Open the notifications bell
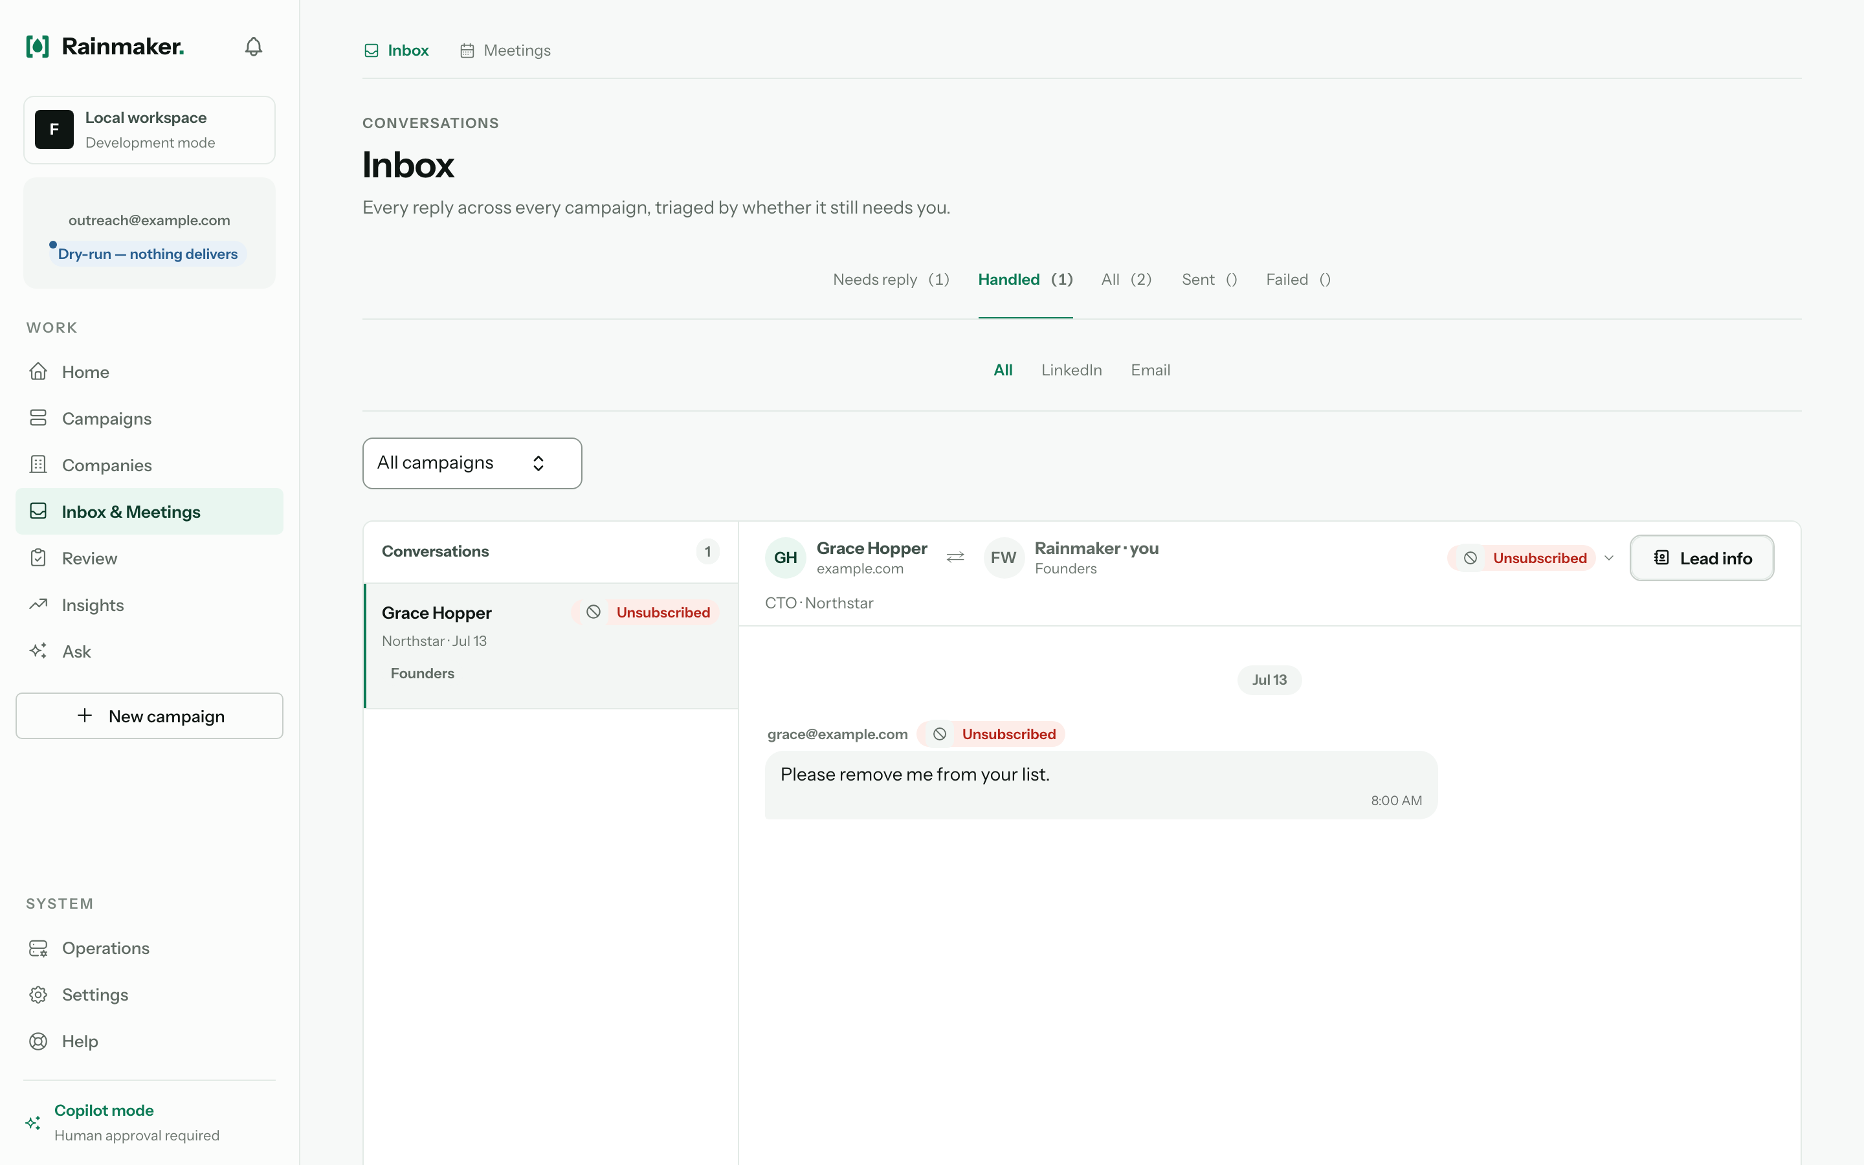The width and height of the screenshot is (1864, 1165). [254, 47]
